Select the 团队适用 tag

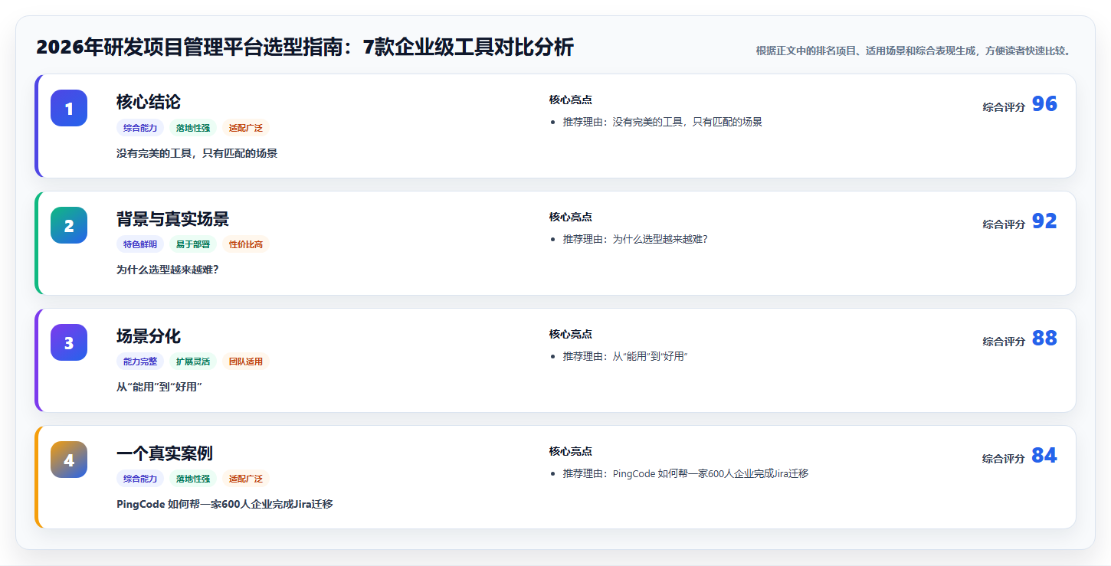pos(246,362)
